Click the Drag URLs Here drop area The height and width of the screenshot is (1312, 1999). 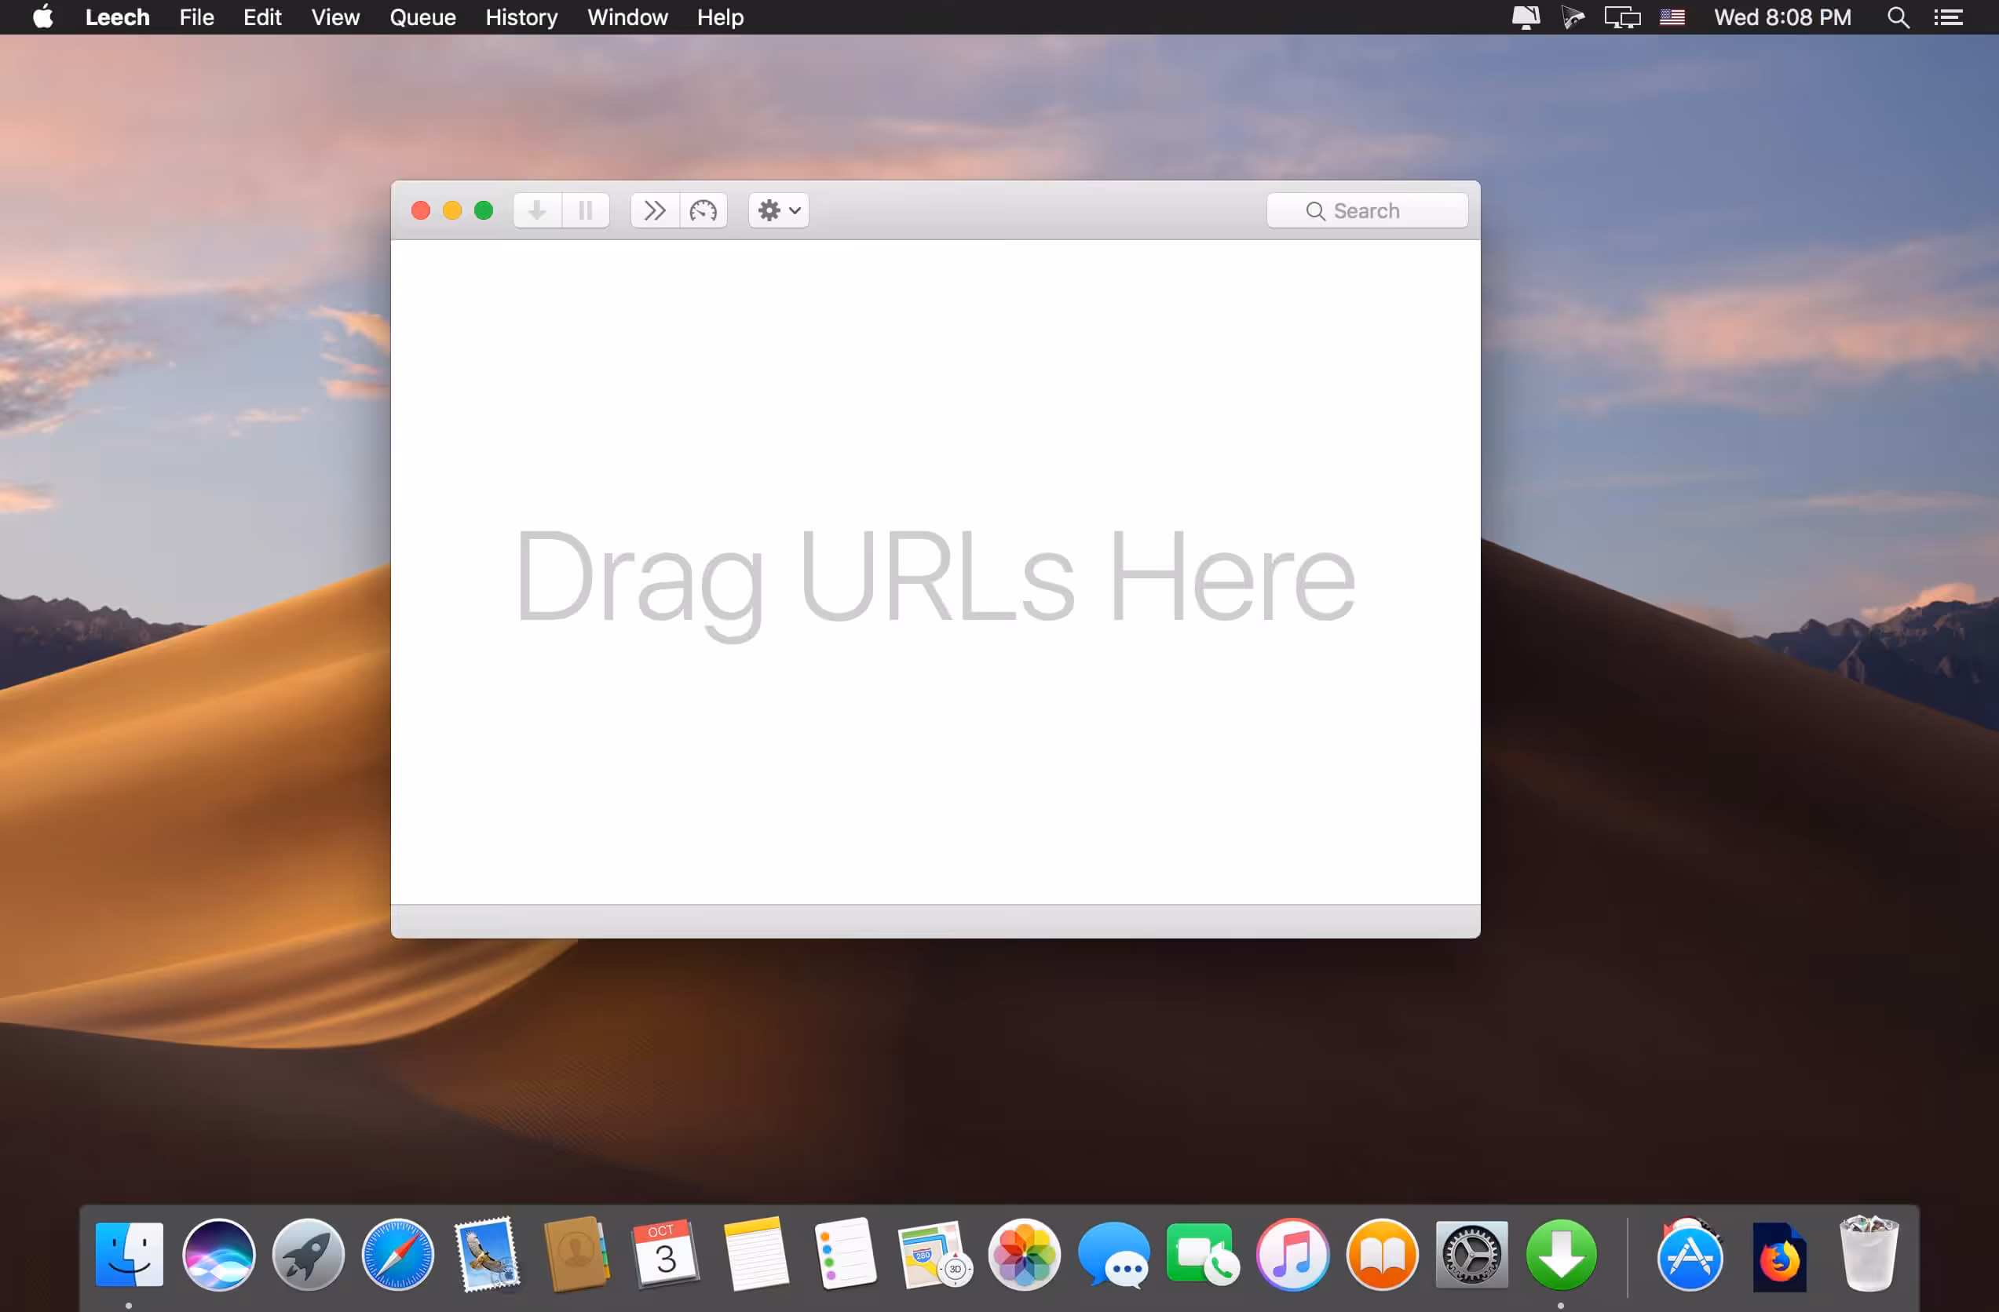935,575
